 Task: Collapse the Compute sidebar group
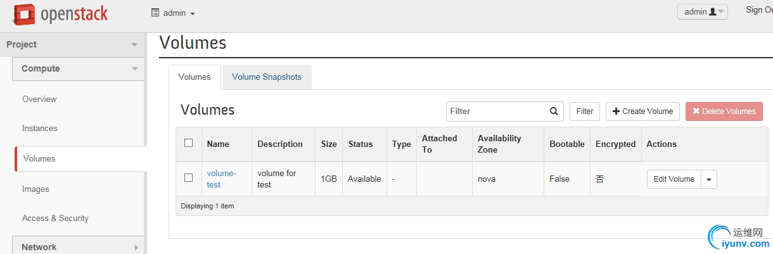(x=134, y=68)
